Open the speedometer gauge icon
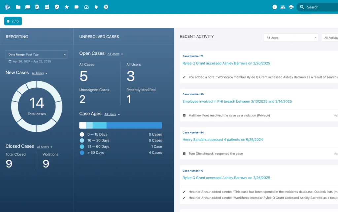Viewport: 338px width, 212px height. click(86, 7)
